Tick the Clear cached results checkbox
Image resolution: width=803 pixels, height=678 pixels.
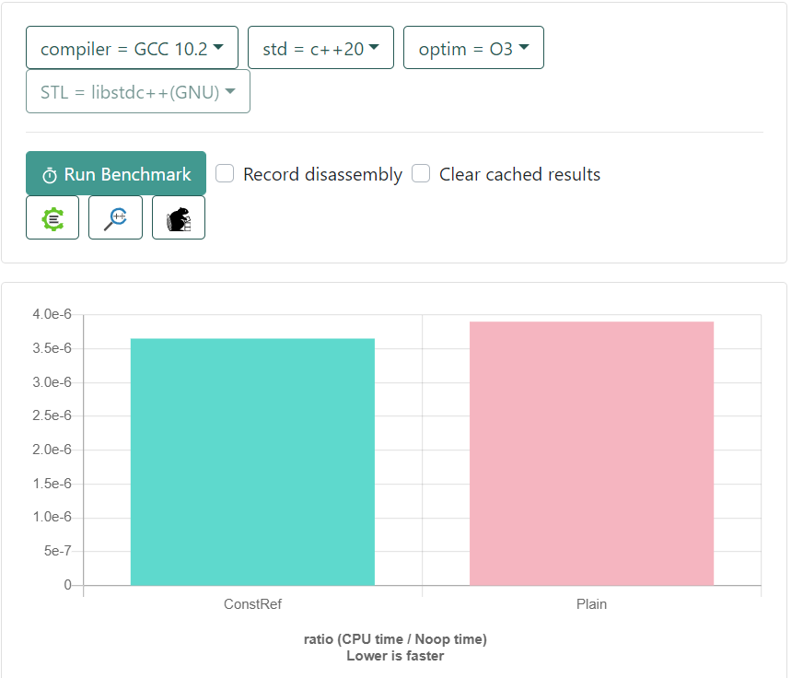[x=421, y=174]
